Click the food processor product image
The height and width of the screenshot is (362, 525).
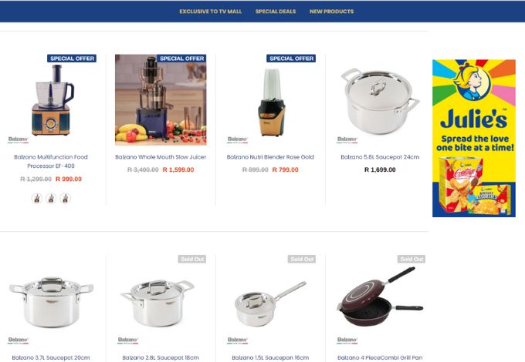(x=51, y=100)
